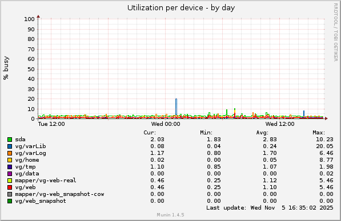Click the vg/varLog orange legend swatch

[10, 153]
